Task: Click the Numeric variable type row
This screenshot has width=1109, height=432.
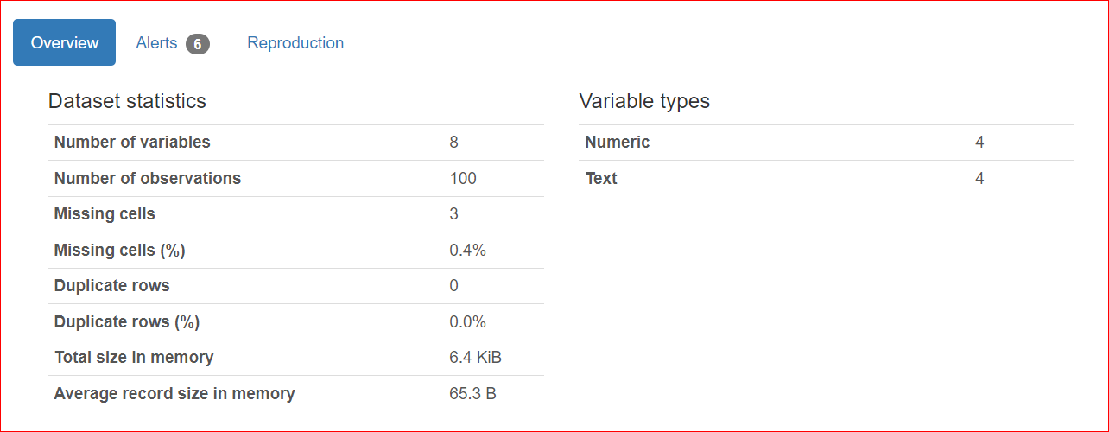Action: pos(827,143)
